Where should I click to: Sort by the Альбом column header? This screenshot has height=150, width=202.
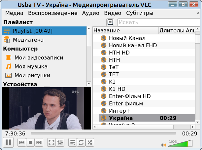[x=190, y=31]
